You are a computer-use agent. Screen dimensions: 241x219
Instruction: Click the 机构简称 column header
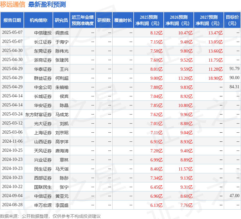[38, 20]
